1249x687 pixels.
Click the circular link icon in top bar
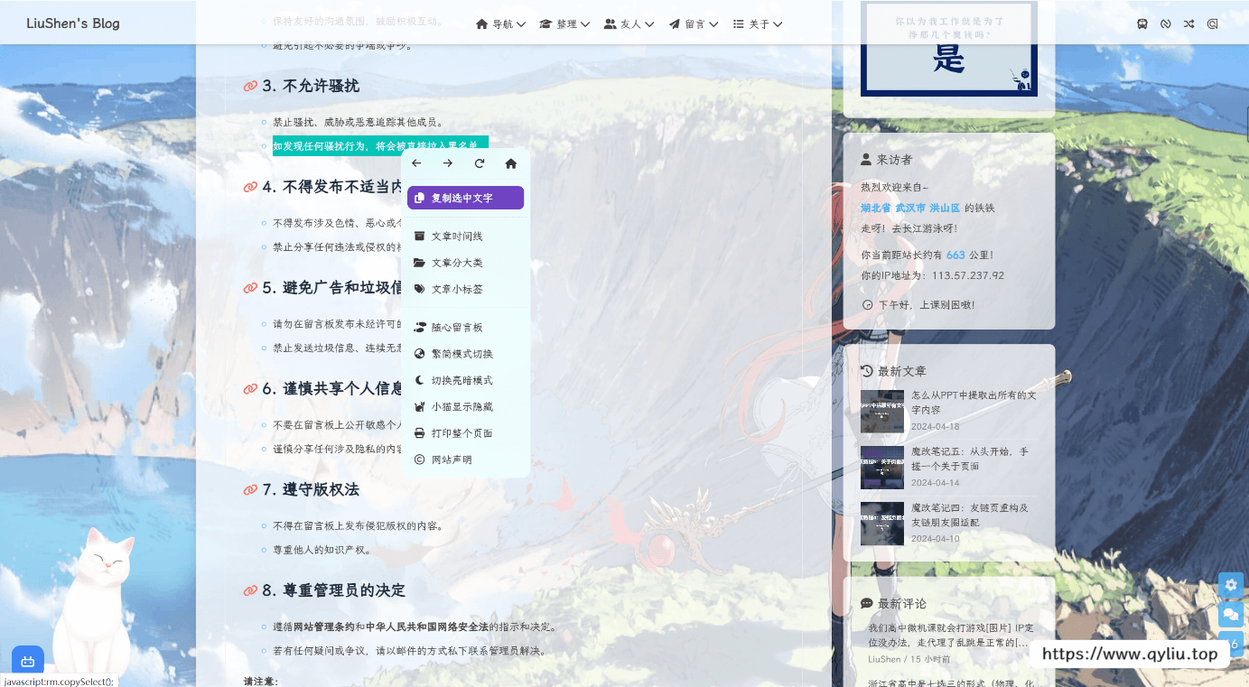point(1166,24)
